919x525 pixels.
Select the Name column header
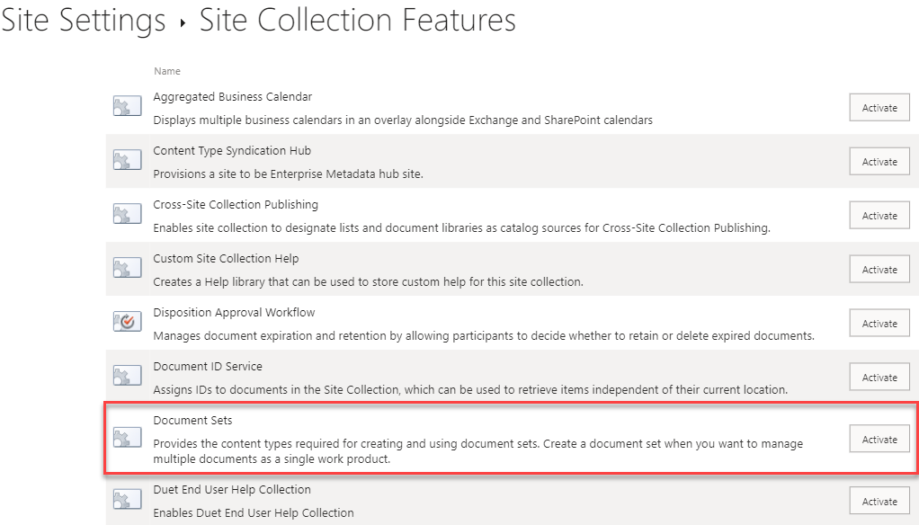point(167,71)
